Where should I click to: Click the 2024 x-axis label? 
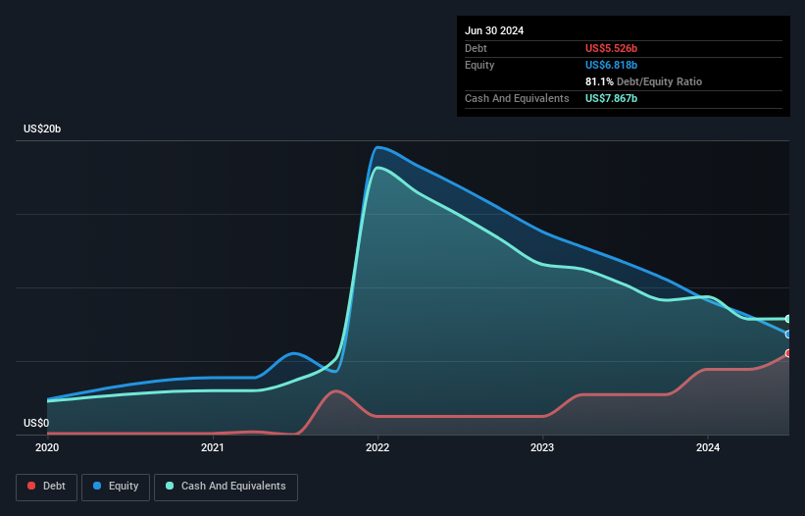[708, 447]
